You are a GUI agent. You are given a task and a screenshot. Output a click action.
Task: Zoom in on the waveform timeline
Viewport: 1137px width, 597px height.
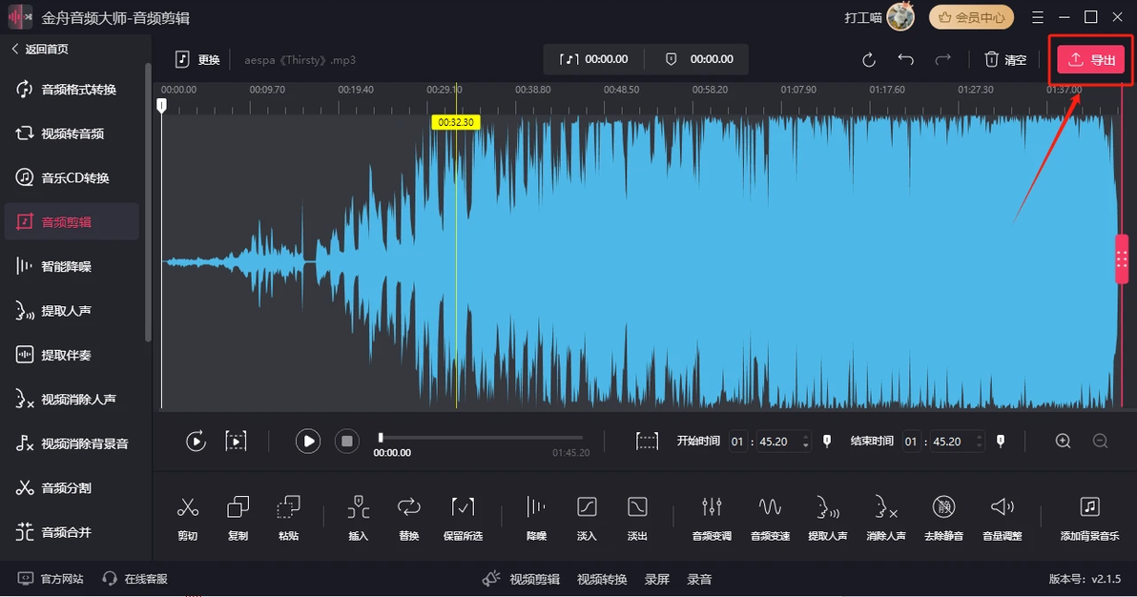(1064, 441)
